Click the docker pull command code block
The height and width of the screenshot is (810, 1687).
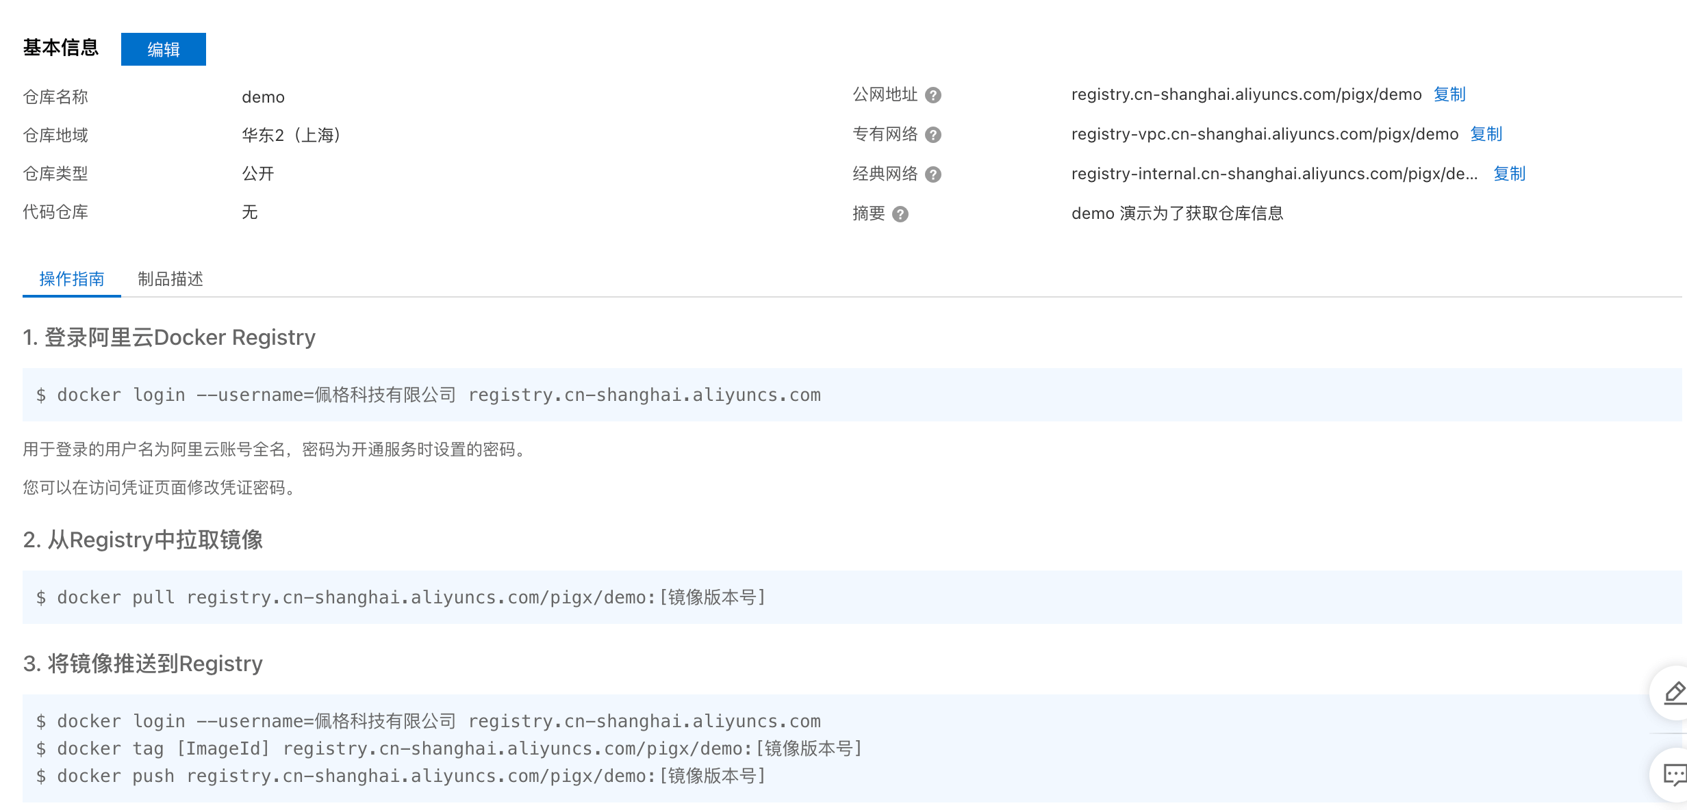411,597
